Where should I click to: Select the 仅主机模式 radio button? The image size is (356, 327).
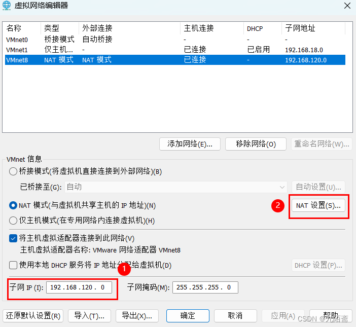13,221
